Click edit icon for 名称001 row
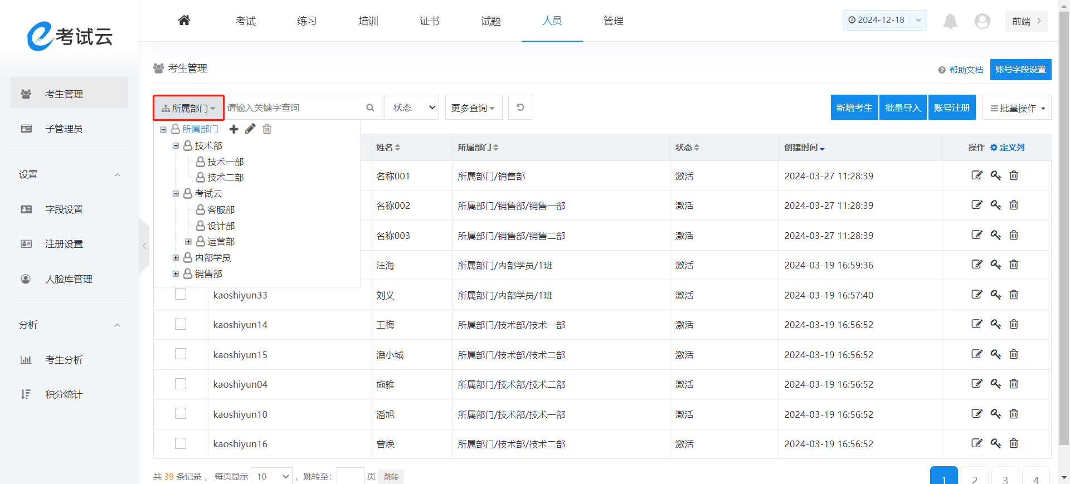The image size is (1070, 484). (x=976, y=175)
